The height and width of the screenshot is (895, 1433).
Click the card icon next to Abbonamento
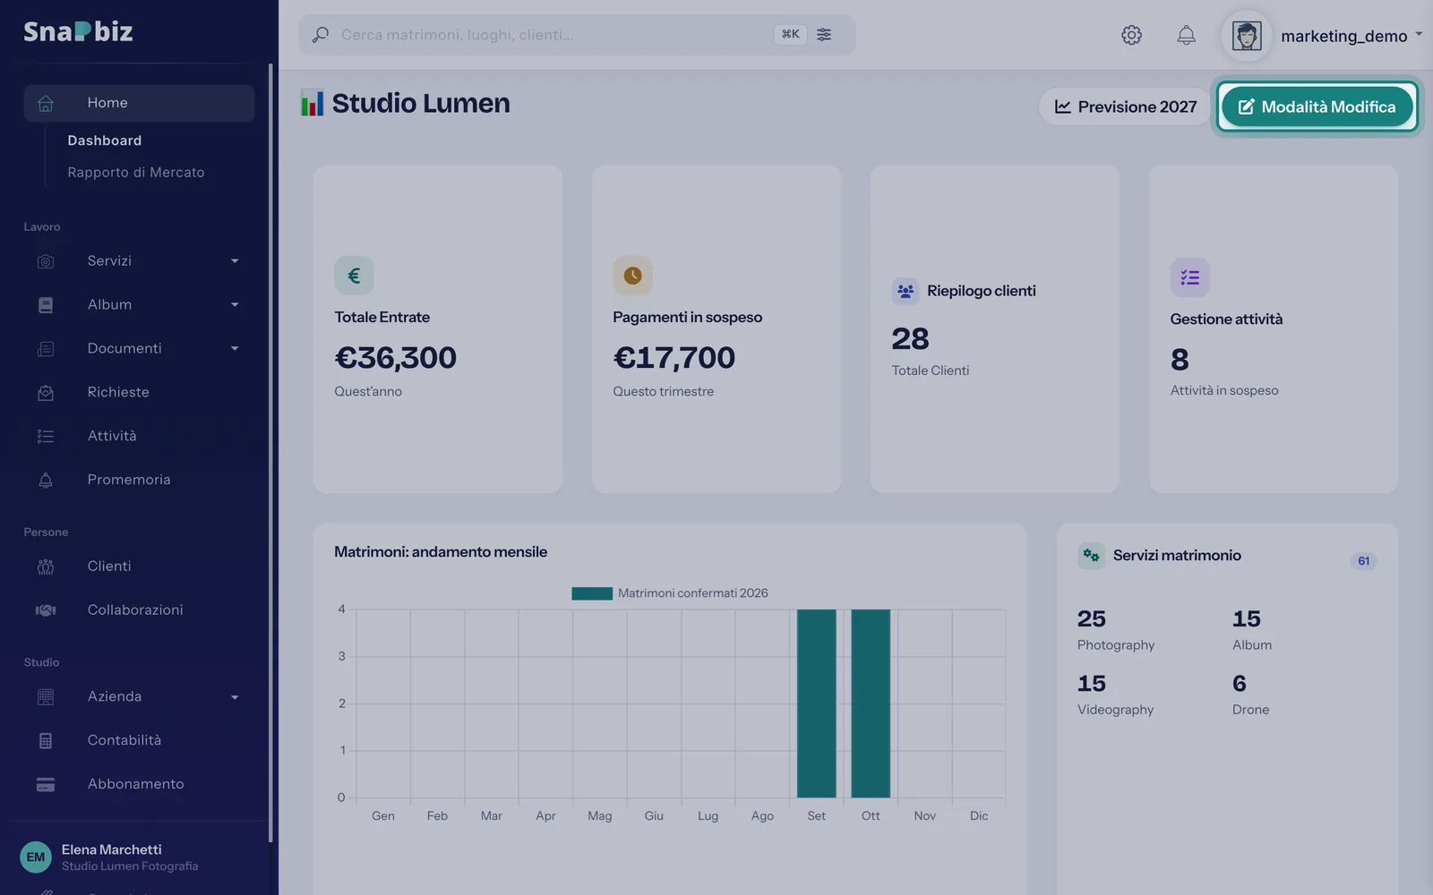click(46, 785)
